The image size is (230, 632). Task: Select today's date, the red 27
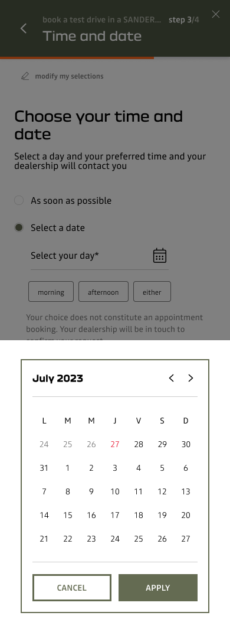pyautogui.click(x=115, y=444)
